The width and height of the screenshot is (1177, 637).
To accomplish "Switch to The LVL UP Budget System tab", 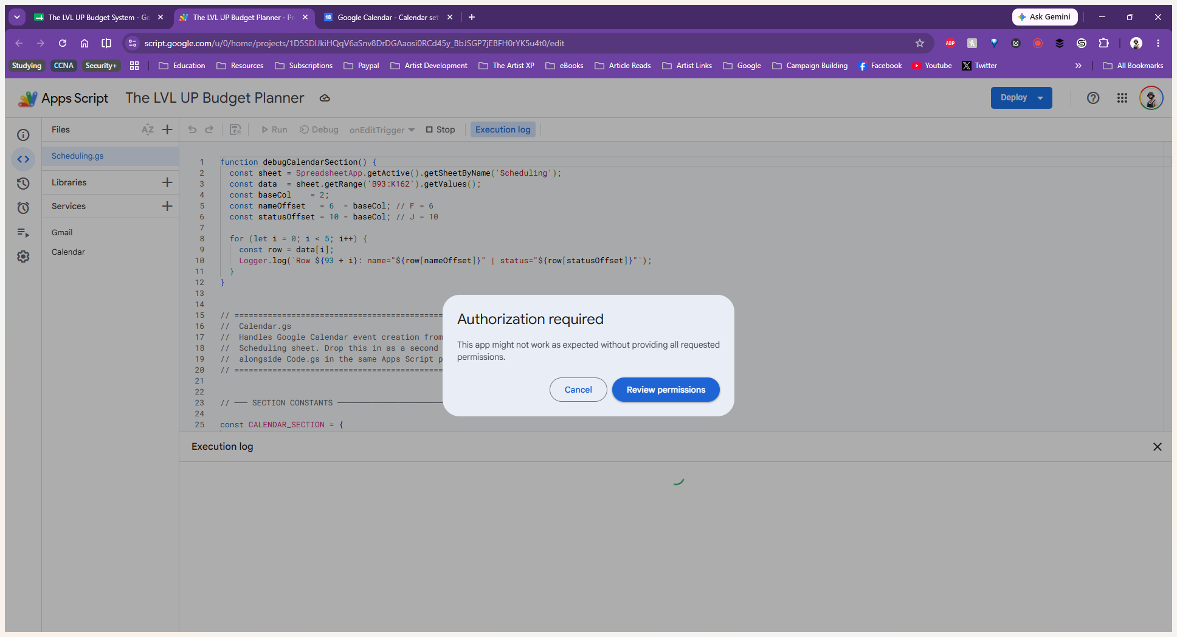I will point(98,17).
